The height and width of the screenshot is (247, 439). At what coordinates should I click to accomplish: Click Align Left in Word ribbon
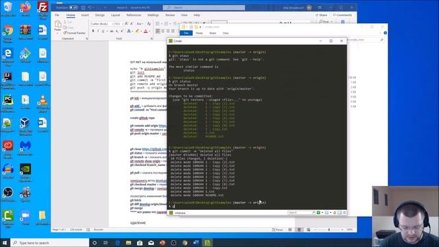click(158, 31)
